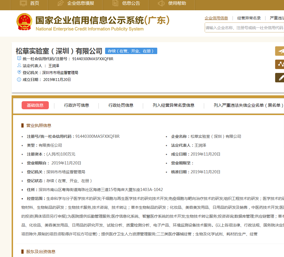The image size is (284, 257).
Task: Click the 营业执照信息 section heading
Action: (x=39, y=126)
